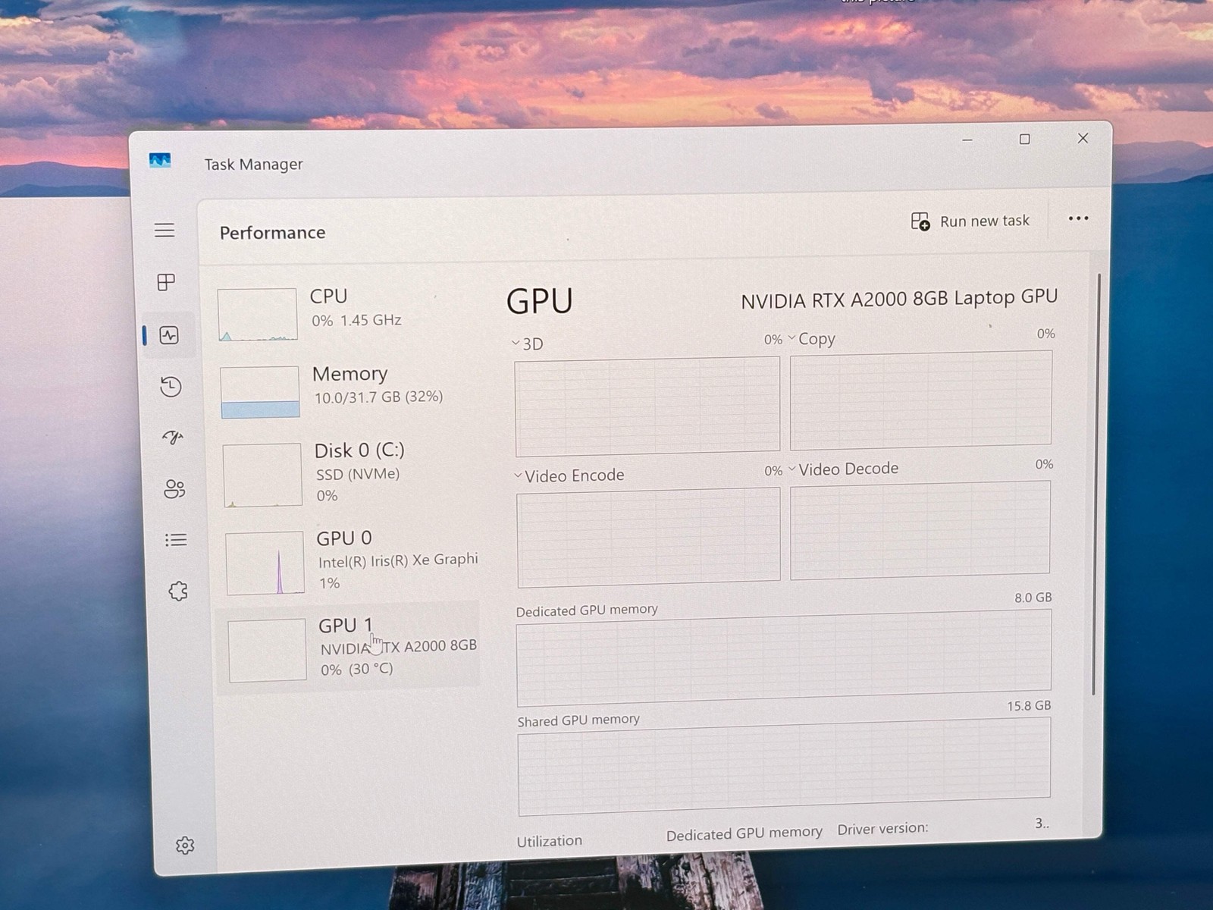
Task: Open the Details list icon
Action: click(176, 540)
